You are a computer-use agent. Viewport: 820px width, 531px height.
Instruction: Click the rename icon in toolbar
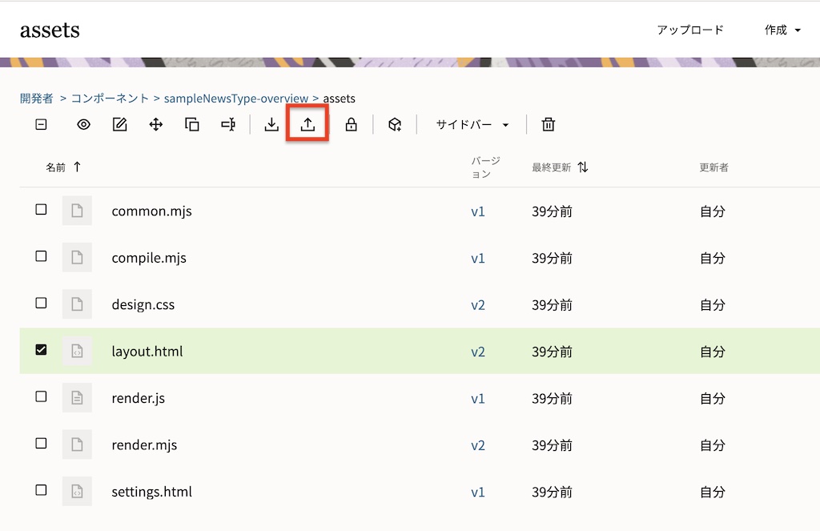(x=228, y=124)
